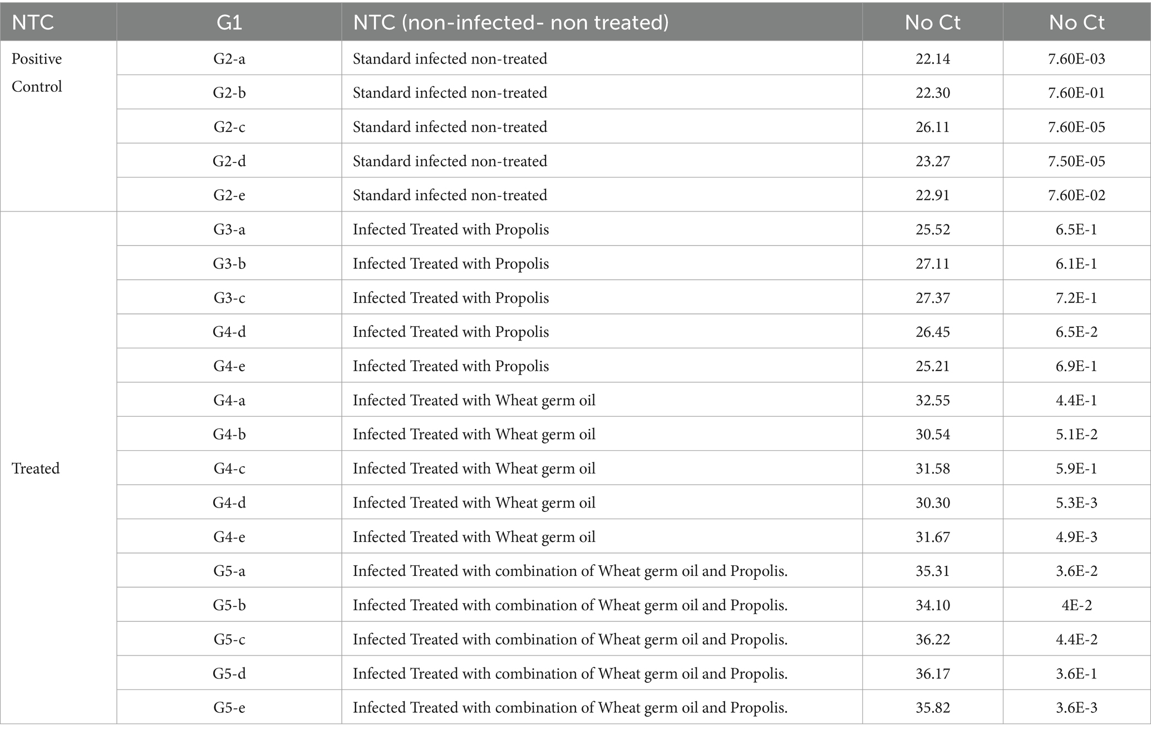
Task: Click the 22.14 Ct value
Action: coord(933,58)
